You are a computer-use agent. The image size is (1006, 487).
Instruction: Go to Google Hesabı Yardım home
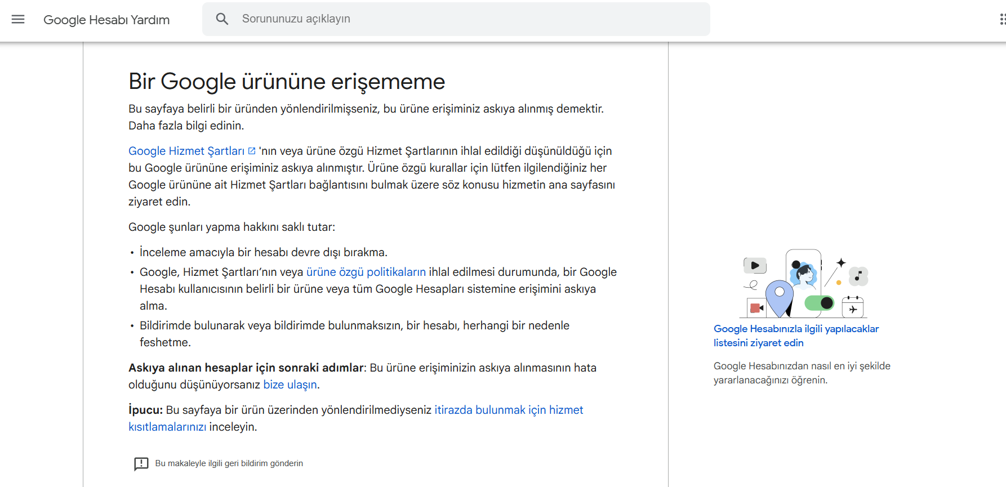click(106, 20)
